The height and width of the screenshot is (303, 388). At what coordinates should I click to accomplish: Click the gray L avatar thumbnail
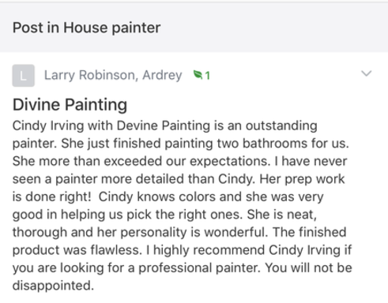click(x=23, y=76)
